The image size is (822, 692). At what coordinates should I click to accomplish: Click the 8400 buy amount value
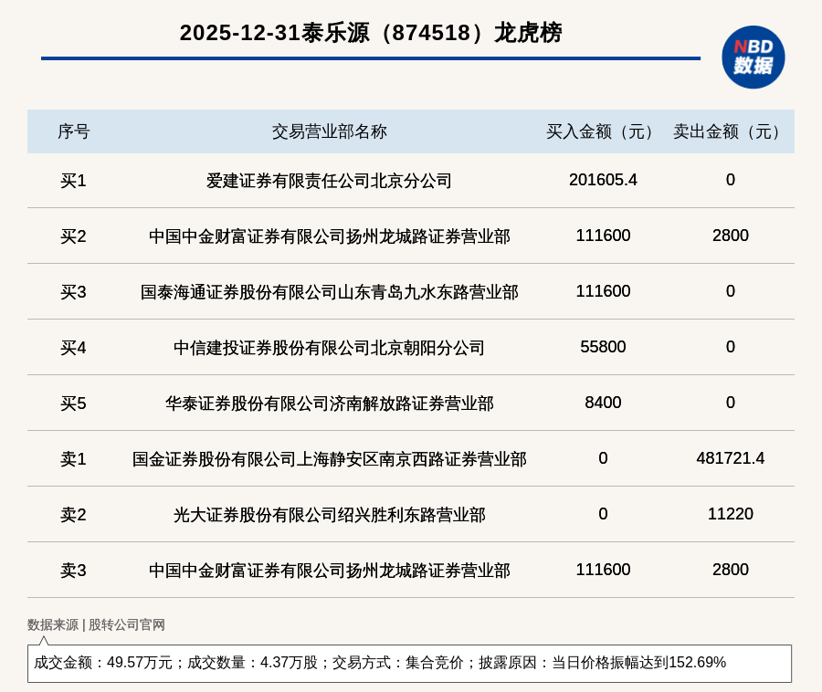603,403
